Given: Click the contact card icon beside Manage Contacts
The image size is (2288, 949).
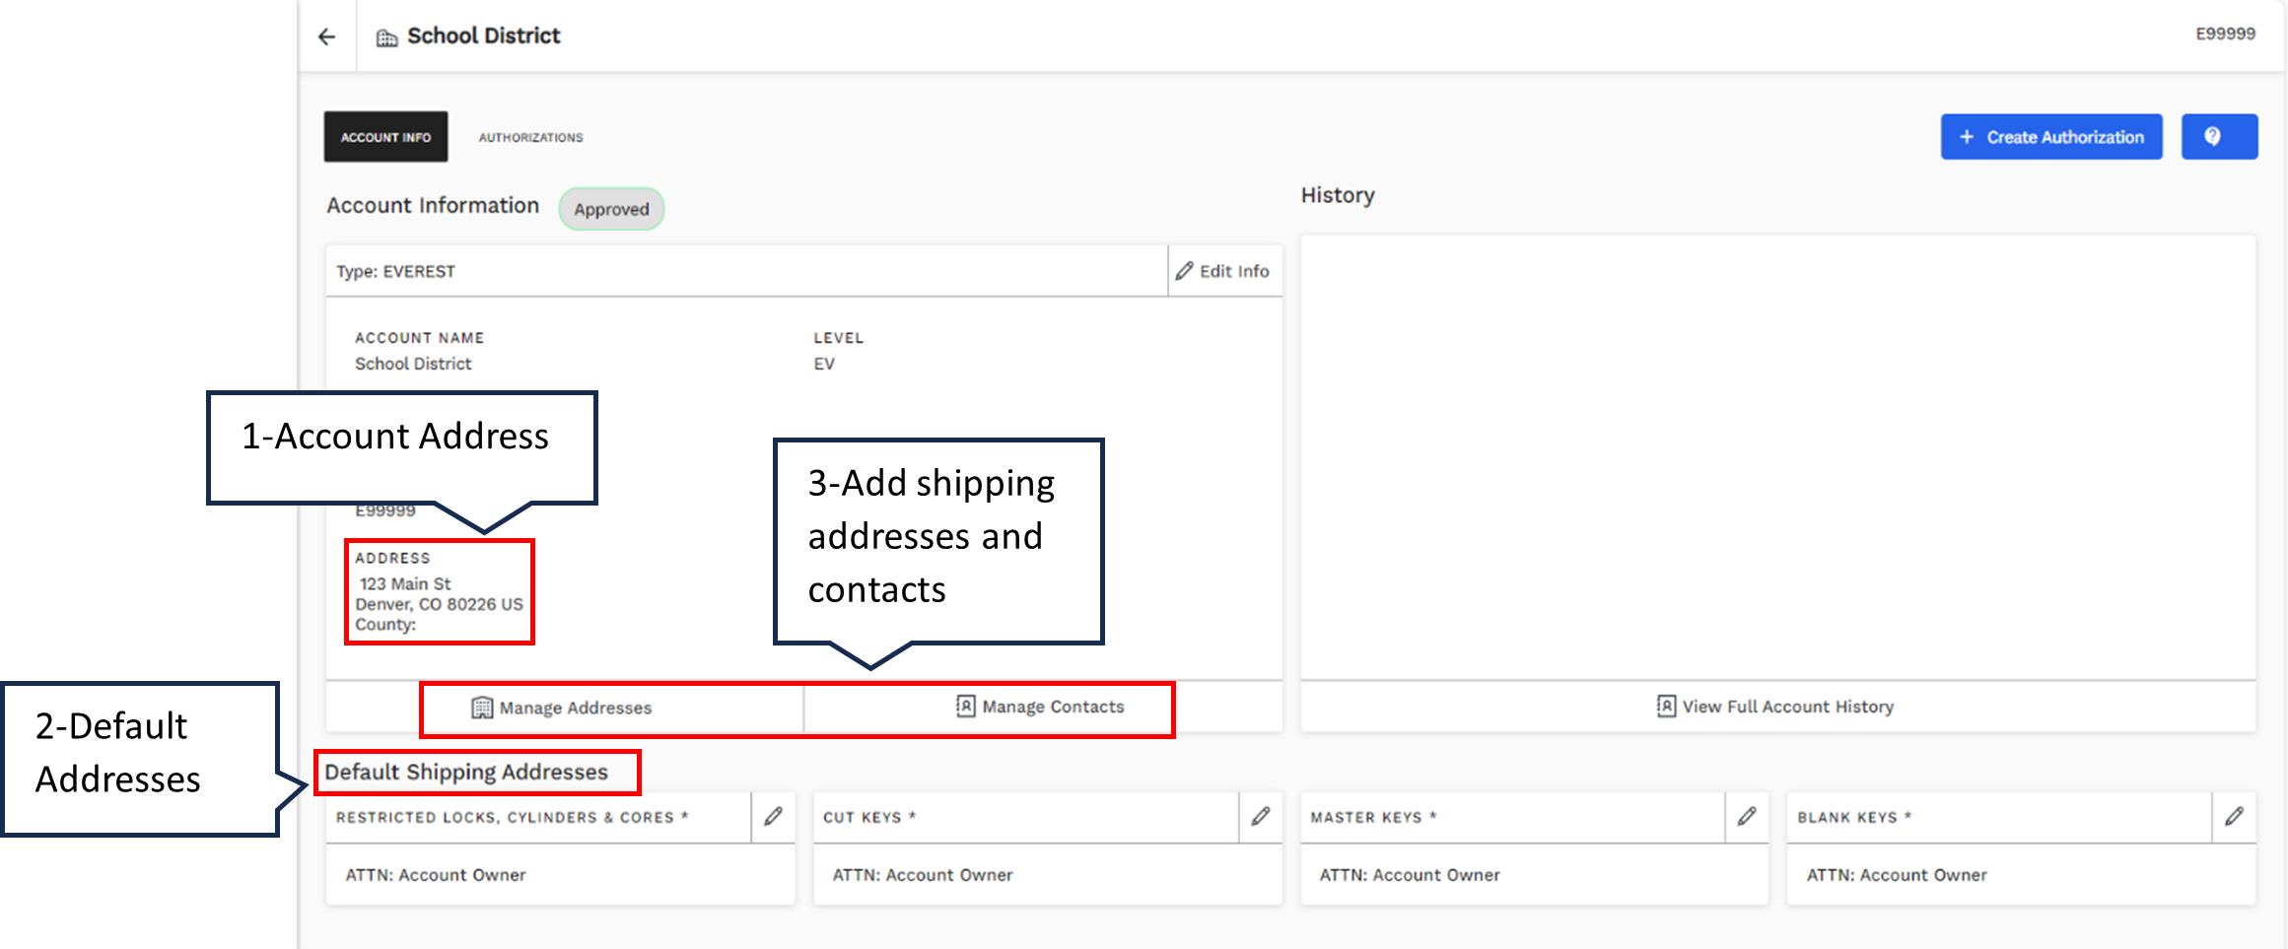Looking at the screenshot, I should click(x=963, y=707).
